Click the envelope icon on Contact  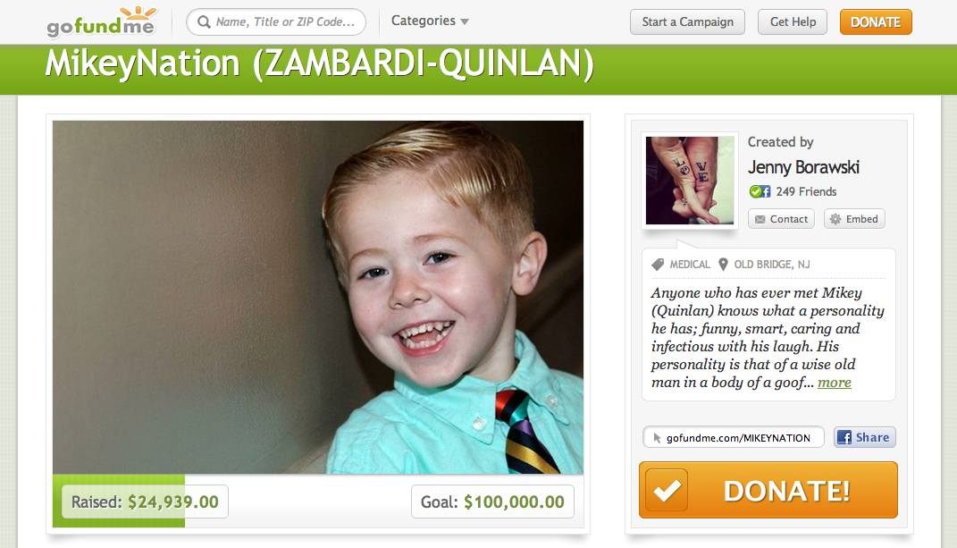[x=760, y=219]
